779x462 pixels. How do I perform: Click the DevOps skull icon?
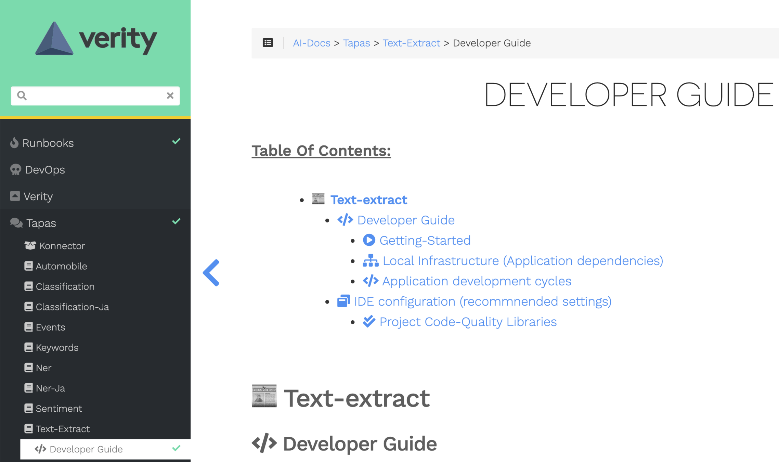click(x=16, y=169)
